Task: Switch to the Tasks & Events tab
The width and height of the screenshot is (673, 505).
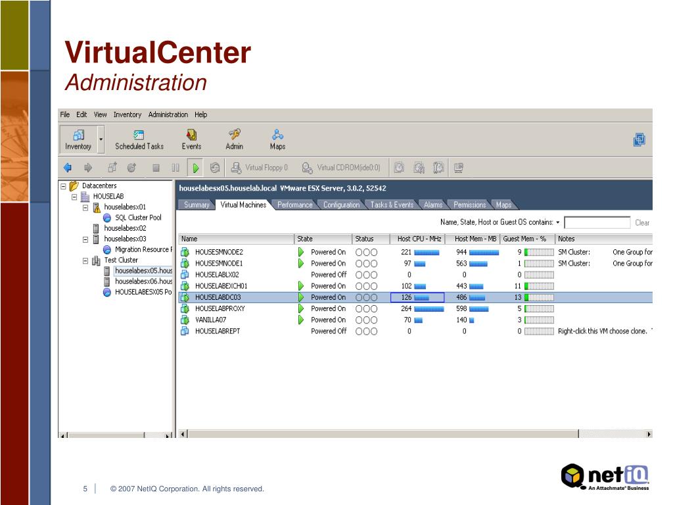Action: tap(392, 205)
